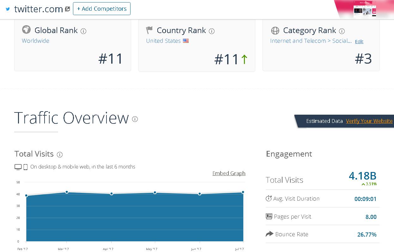394x252 pixels.
Task: Click the Avg. Visit Duration label
Action: (x=296, y=199)
